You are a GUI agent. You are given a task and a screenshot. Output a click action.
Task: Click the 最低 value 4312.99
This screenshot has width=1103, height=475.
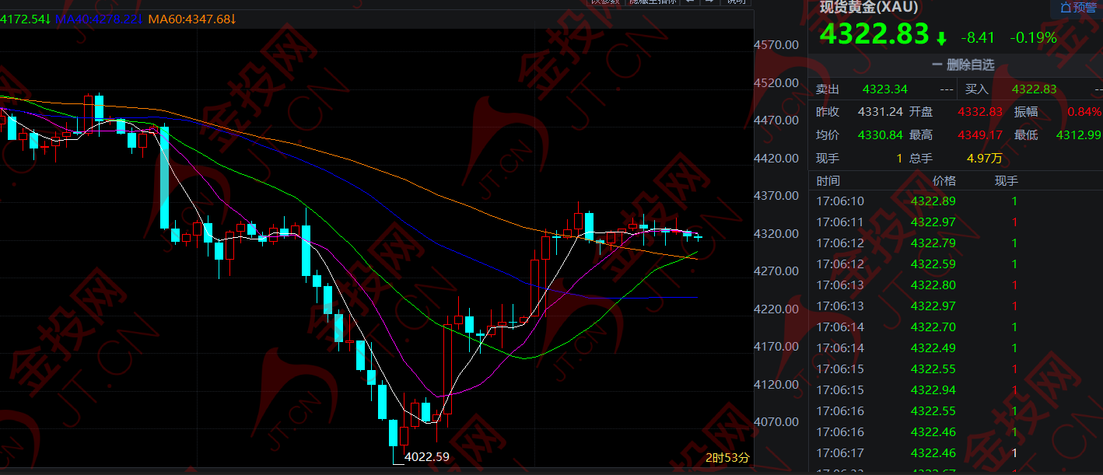(1080, 135)
